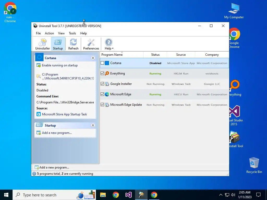Open Visual Studio from the taskbar
This screenshot has width=267, height=200.
point(128,195)
